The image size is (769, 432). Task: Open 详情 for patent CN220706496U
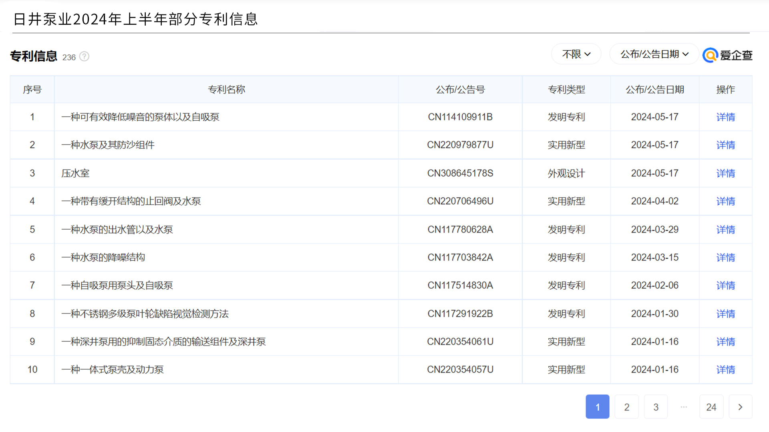[x=725, y=201]
